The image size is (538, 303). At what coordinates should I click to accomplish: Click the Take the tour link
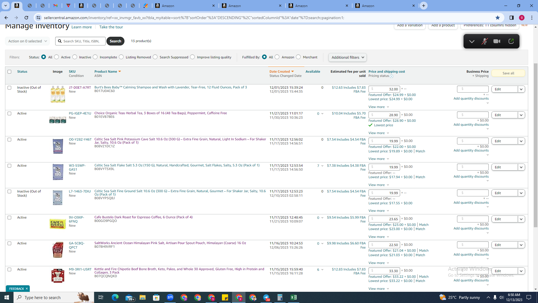111,27
